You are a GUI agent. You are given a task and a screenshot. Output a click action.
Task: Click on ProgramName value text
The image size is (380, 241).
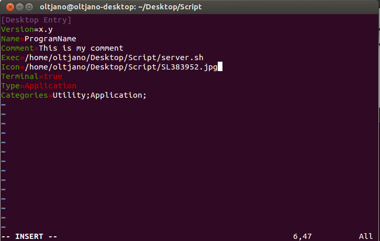50,39
